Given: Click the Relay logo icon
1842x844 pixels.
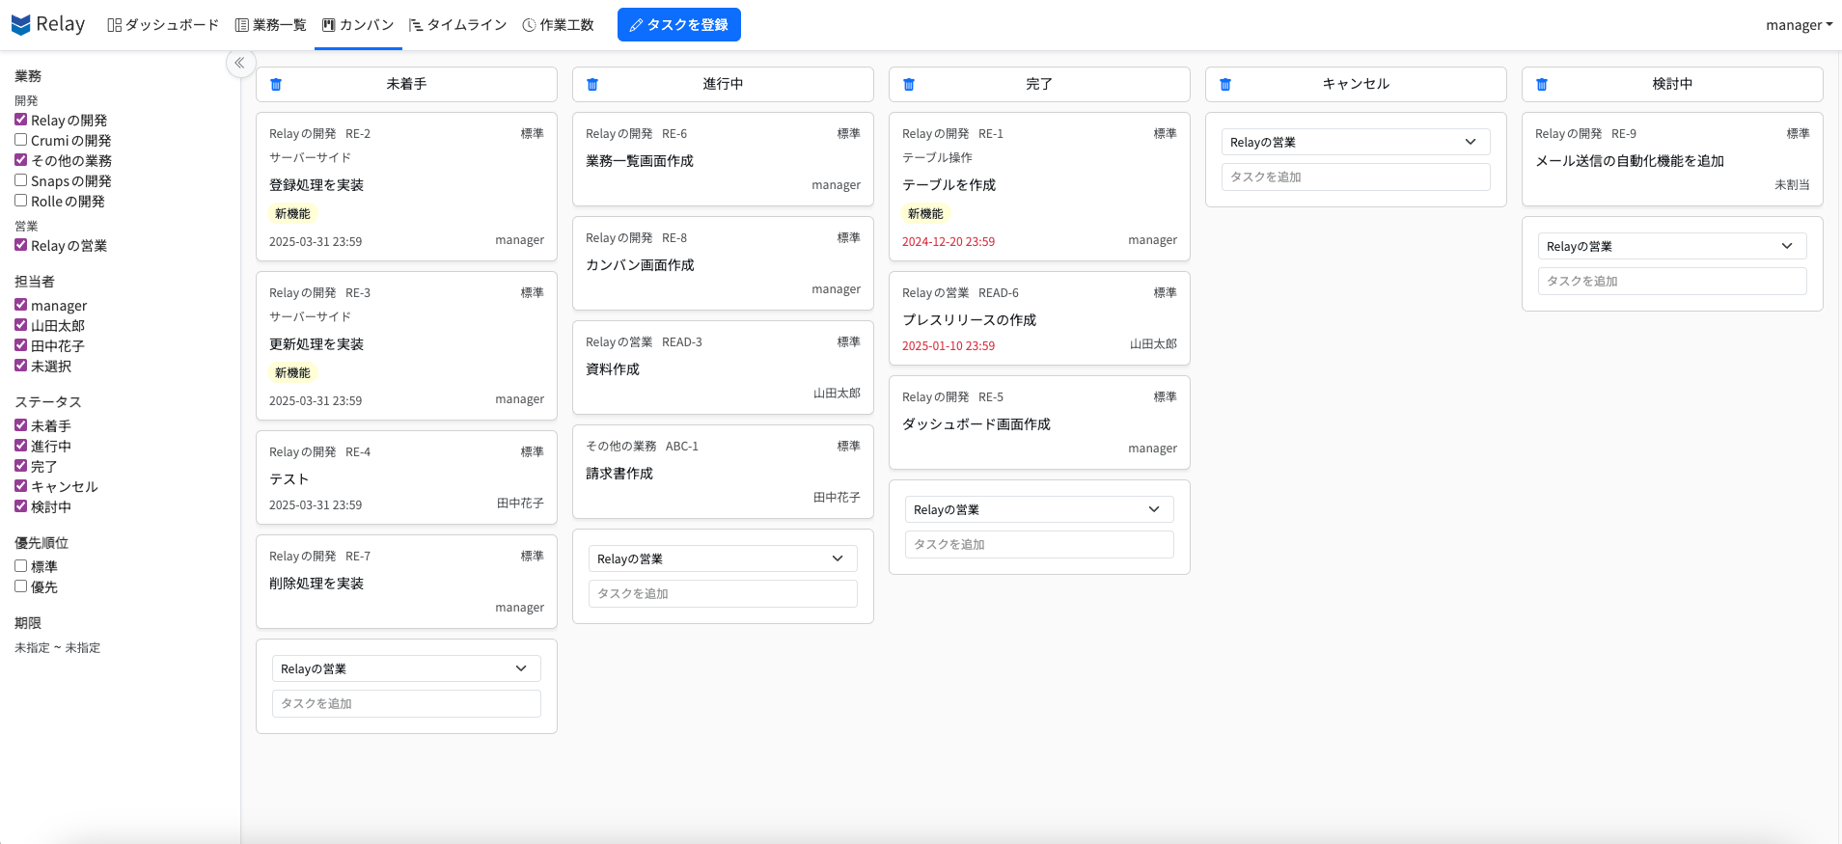Looking at the screenshot, I should 21,25.
